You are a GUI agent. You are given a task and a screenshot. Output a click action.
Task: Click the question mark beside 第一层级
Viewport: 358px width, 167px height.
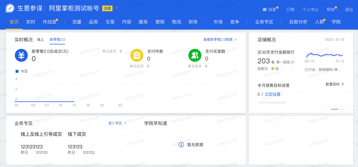tap(293, 62)
